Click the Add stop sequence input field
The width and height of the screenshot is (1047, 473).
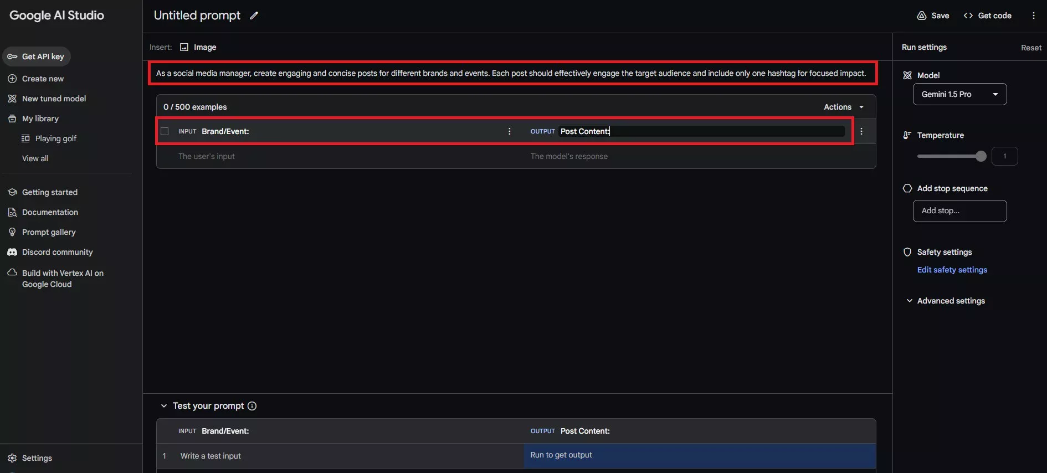pyautogui.click(x=959, y=211)
